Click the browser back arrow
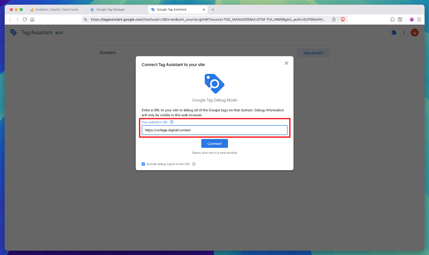429x255 pixels. pyautogui.click(x=10, y=20)
